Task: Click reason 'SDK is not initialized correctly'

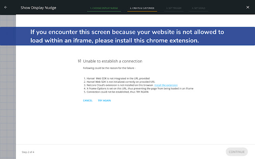Action: tap(121, 82)
